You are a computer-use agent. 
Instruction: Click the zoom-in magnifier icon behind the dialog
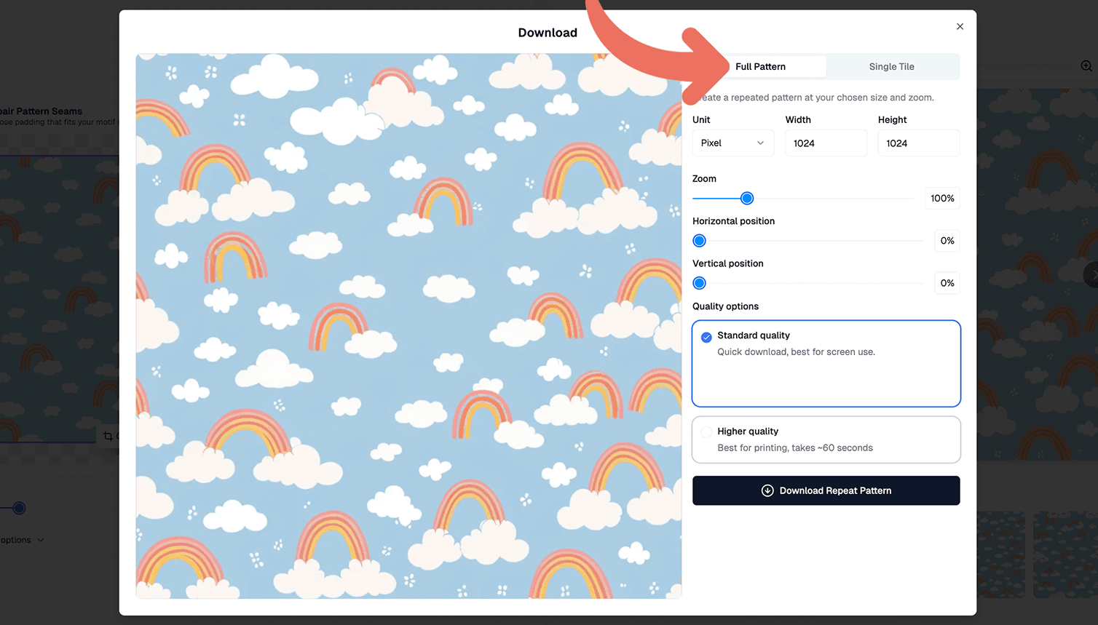(x=1086, y=66)
